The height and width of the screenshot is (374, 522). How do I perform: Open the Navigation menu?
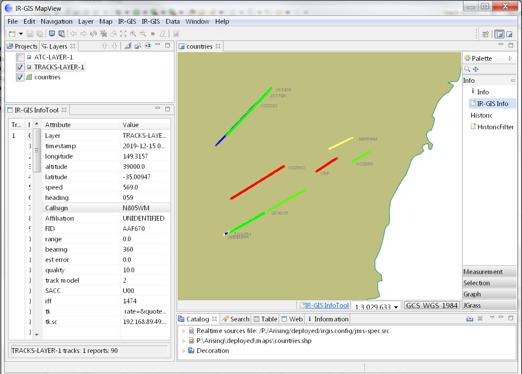tap(56, 22)
